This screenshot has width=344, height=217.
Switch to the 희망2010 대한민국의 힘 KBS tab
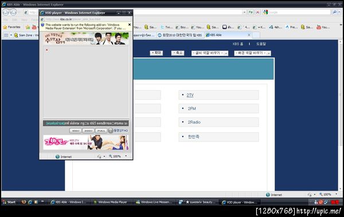pyautogui.click(x=180, y=35)
